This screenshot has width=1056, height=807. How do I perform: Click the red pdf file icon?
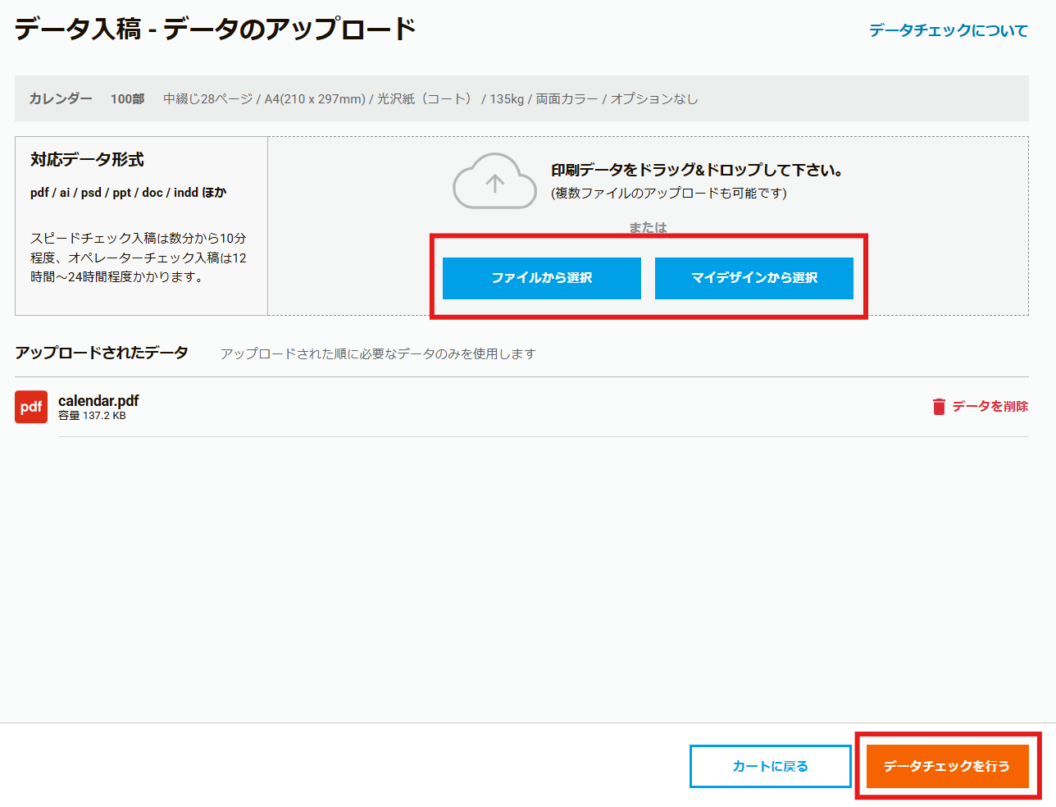click(31, 407)
